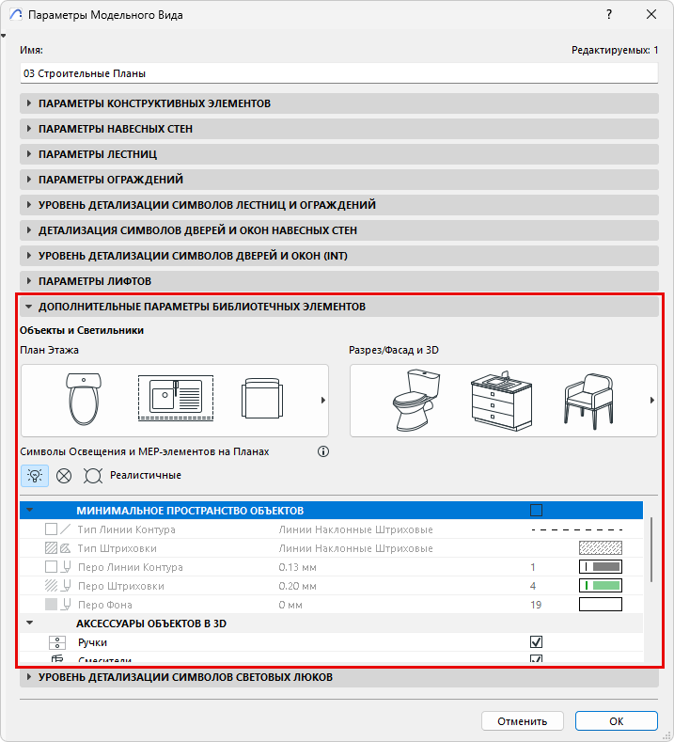Toggle the Ручки checkbox
Viewport: 674px width, 742px height.
coord(536,642)
